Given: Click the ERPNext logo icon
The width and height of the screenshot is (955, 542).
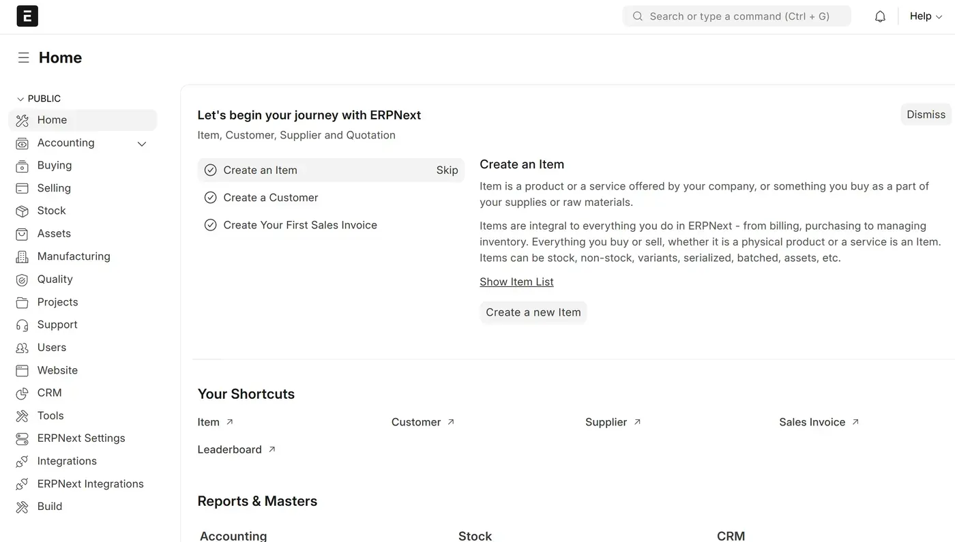Looking at the screenshot, I should (27, 16).
